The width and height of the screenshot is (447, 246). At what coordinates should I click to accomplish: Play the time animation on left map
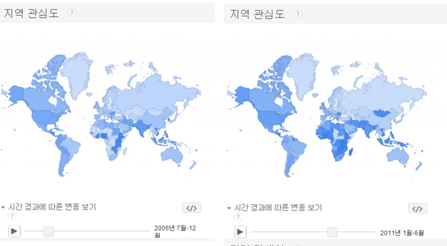[x=14, y=231]
